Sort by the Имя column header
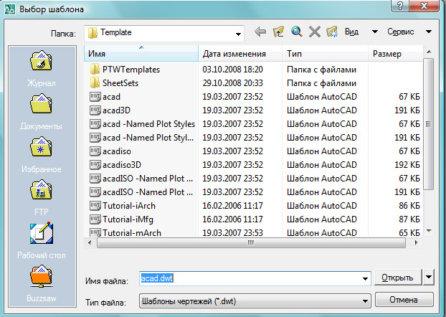This screenshot has height=317, width=446. pyautogui.click(x=141, y=54)
